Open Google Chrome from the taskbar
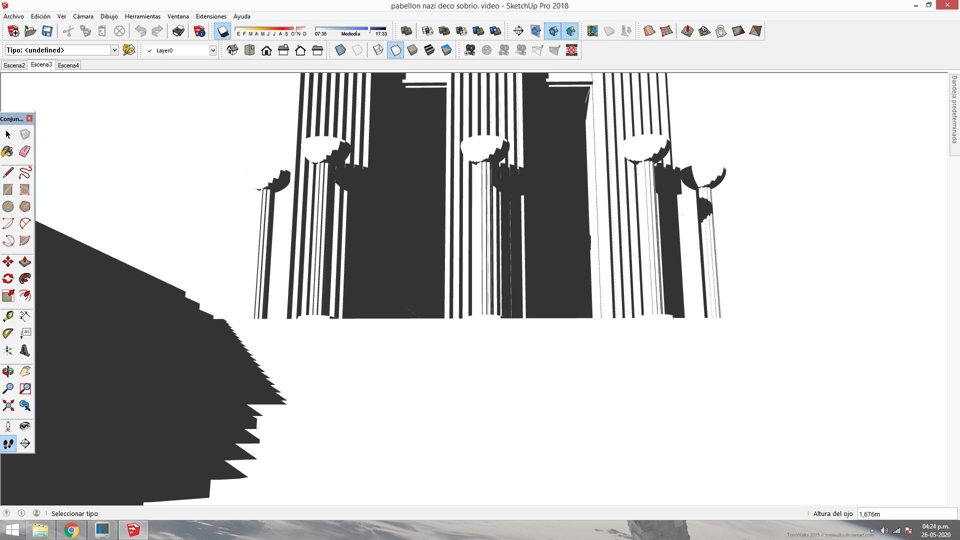 coord(71,530)
